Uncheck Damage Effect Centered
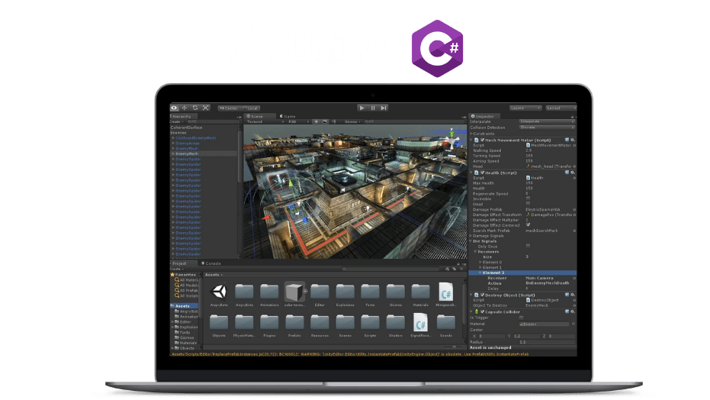The width and height of the screenshot is (710, 400). (x=528, y=225)
